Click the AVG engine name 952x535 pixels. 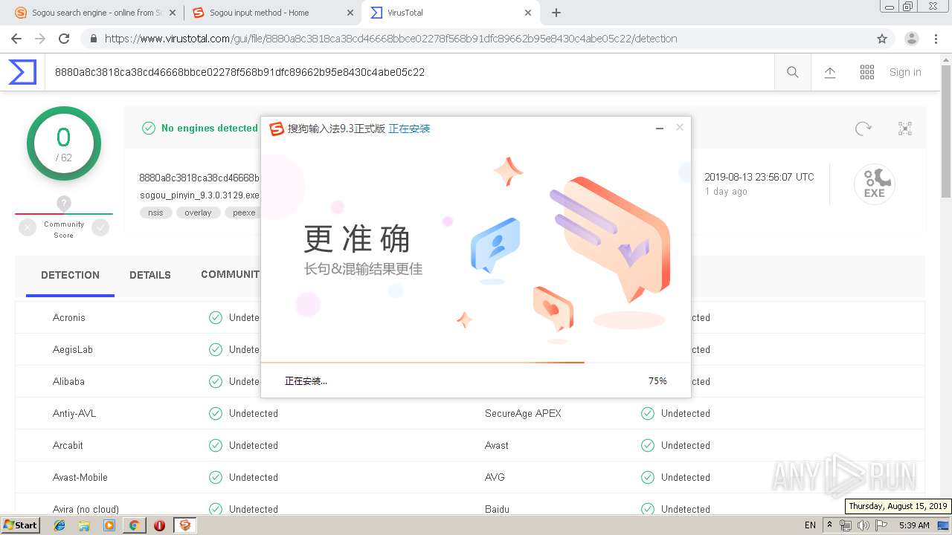[x=495, y=477]
